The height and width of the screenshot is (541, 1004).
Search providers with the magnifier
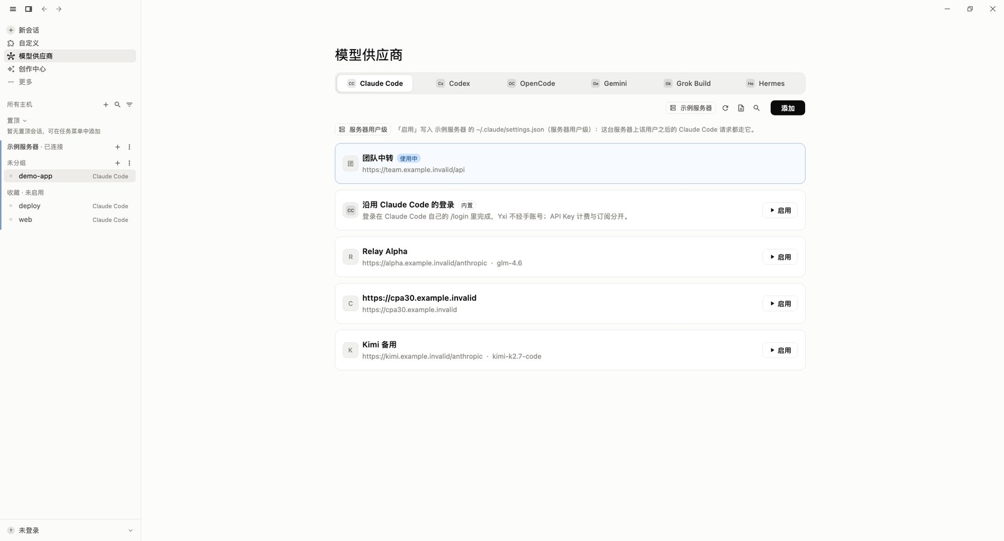click(757, 108)
